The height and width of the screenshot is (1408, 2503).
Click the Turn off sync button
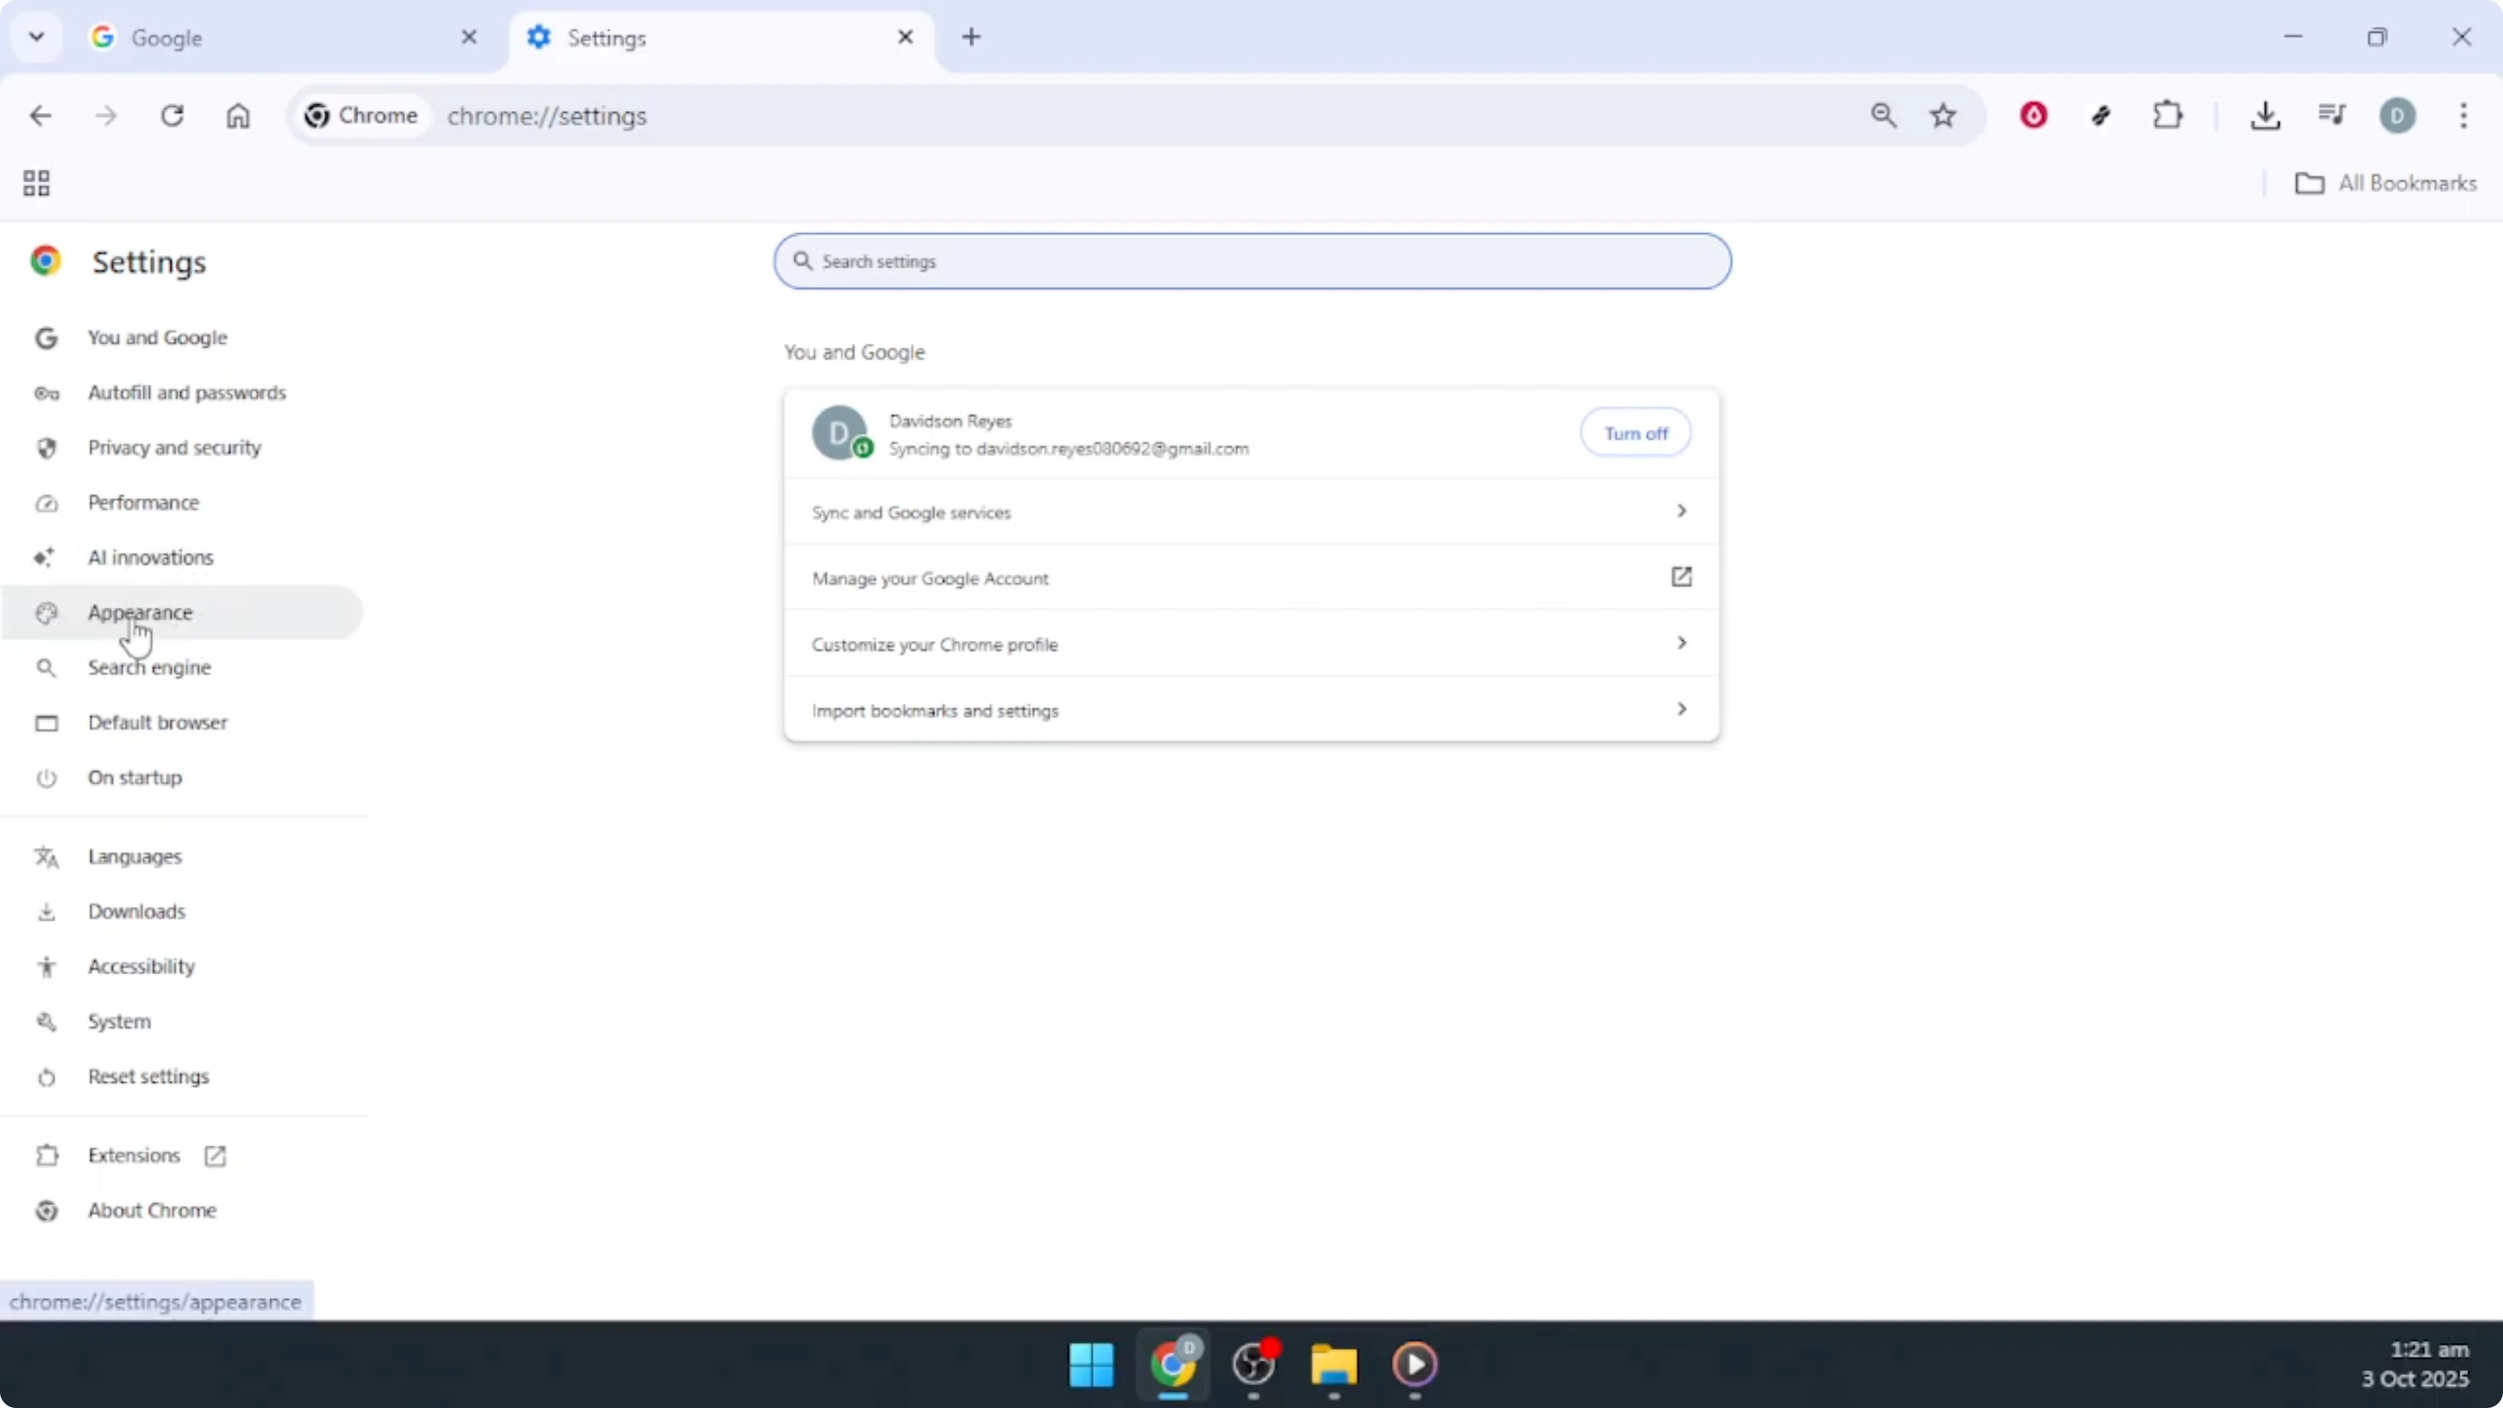point(1635,433)
